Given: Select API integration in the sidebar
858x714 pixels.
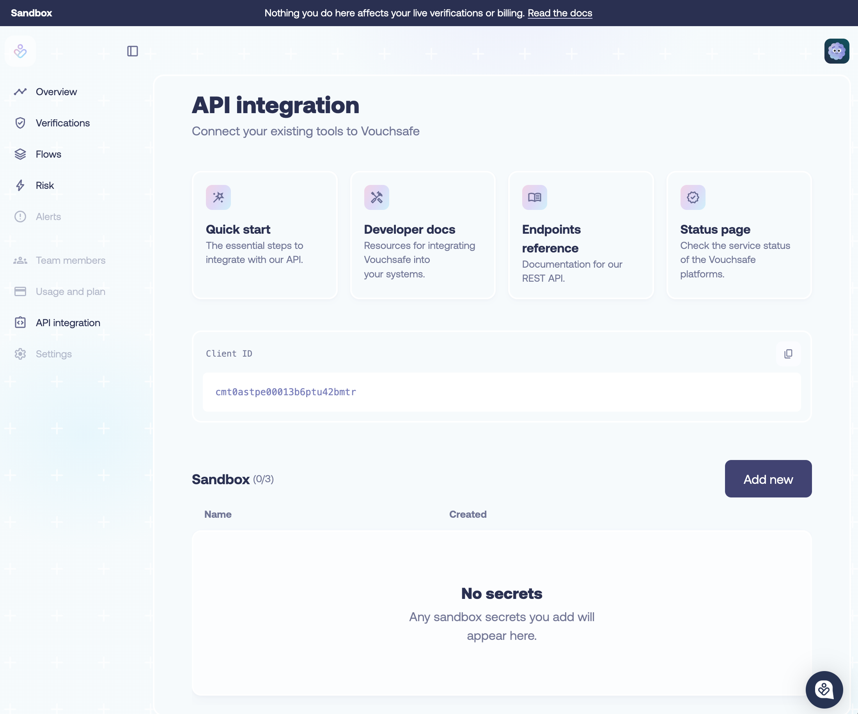Looking at the screenshot, I should click(68, 323).
